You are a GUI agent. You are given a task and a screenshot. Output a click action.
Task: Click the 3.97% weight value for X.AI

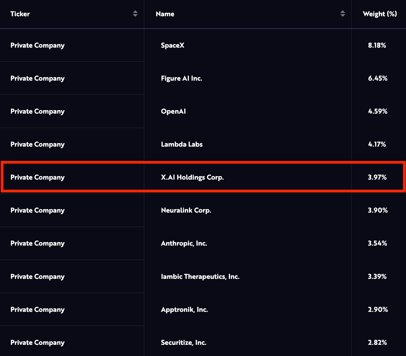tap(377, 177)
